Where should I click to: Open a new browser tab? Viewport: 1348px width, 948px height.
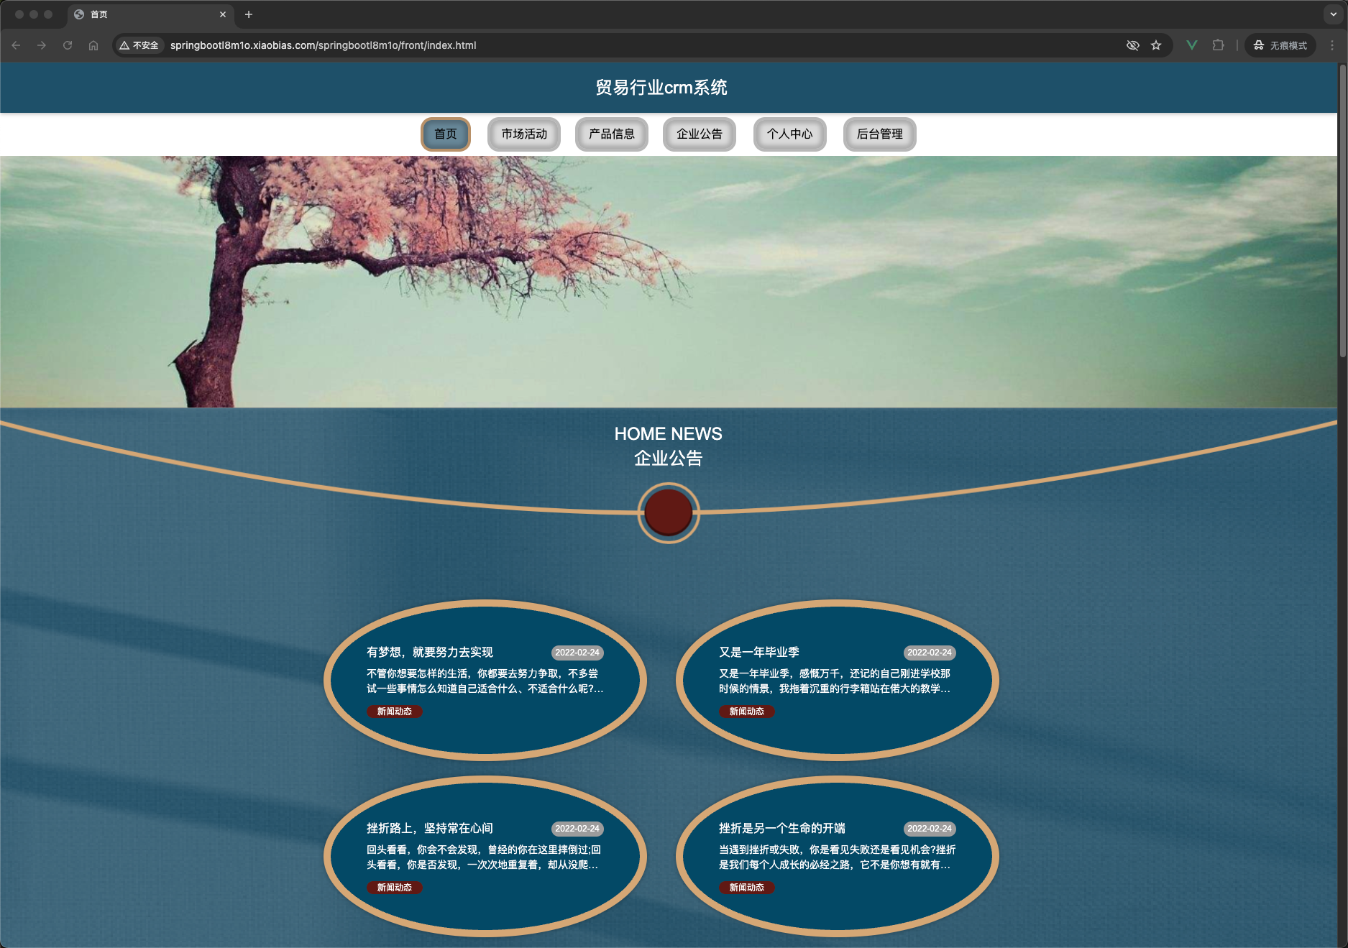249,14
